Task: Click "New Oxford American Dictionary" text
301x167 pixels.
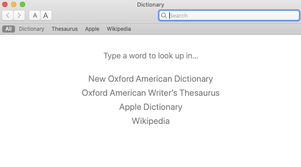Action: pos(151,79)
